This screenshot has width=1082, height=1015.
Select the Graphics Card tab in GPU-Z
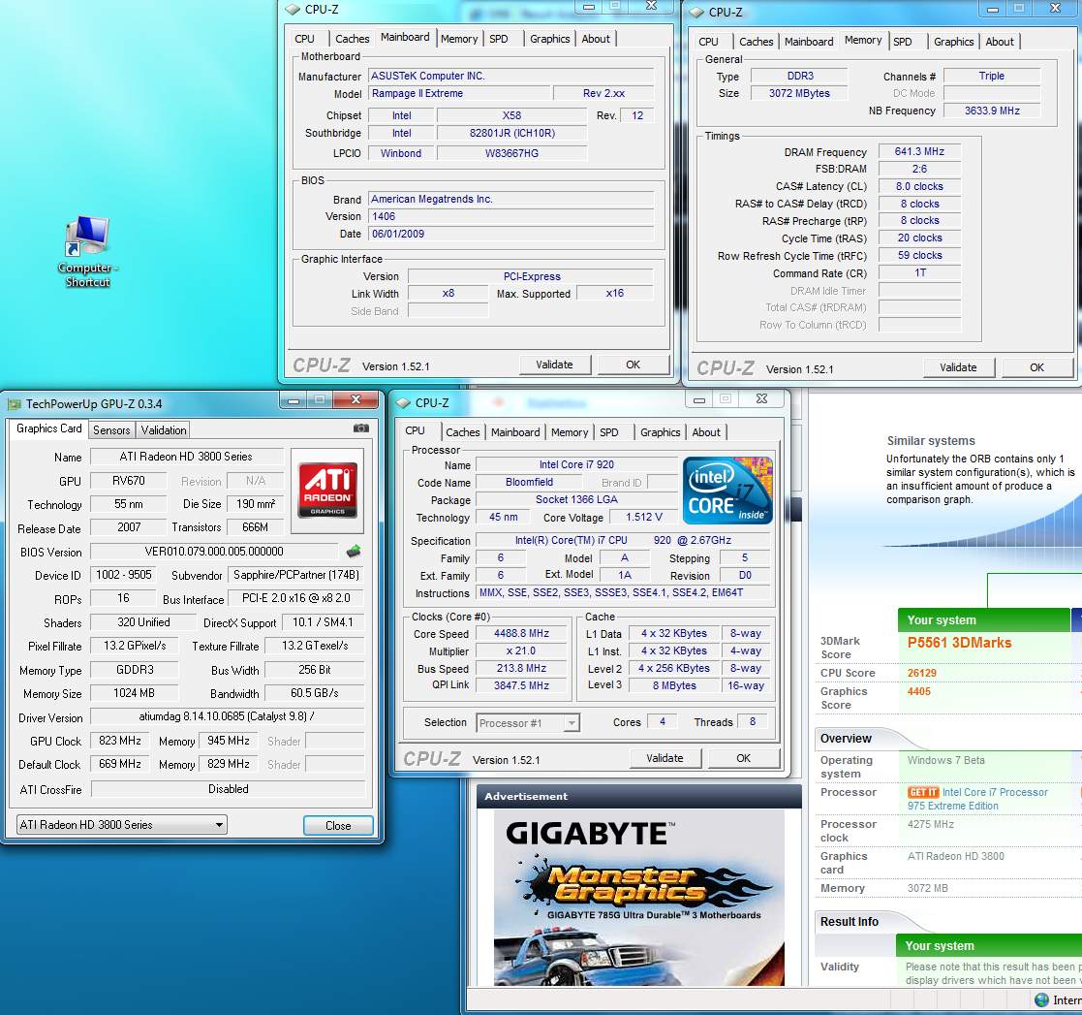coord(49,428)
